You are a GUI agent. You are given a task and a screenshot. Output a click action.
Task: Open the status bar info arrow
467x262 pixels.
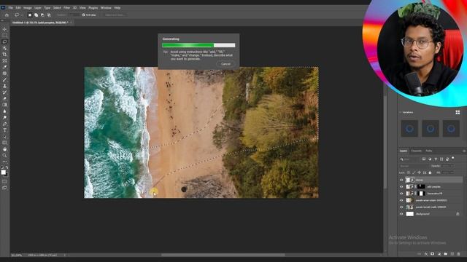click(65, 255)
